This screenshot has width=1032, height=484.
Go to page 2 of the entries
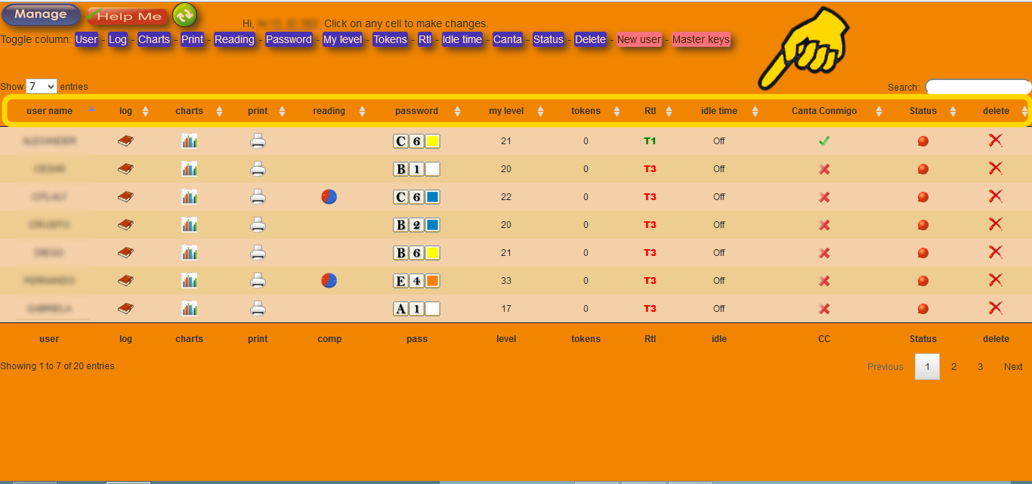pyautogui.click(x=954, y=366)
